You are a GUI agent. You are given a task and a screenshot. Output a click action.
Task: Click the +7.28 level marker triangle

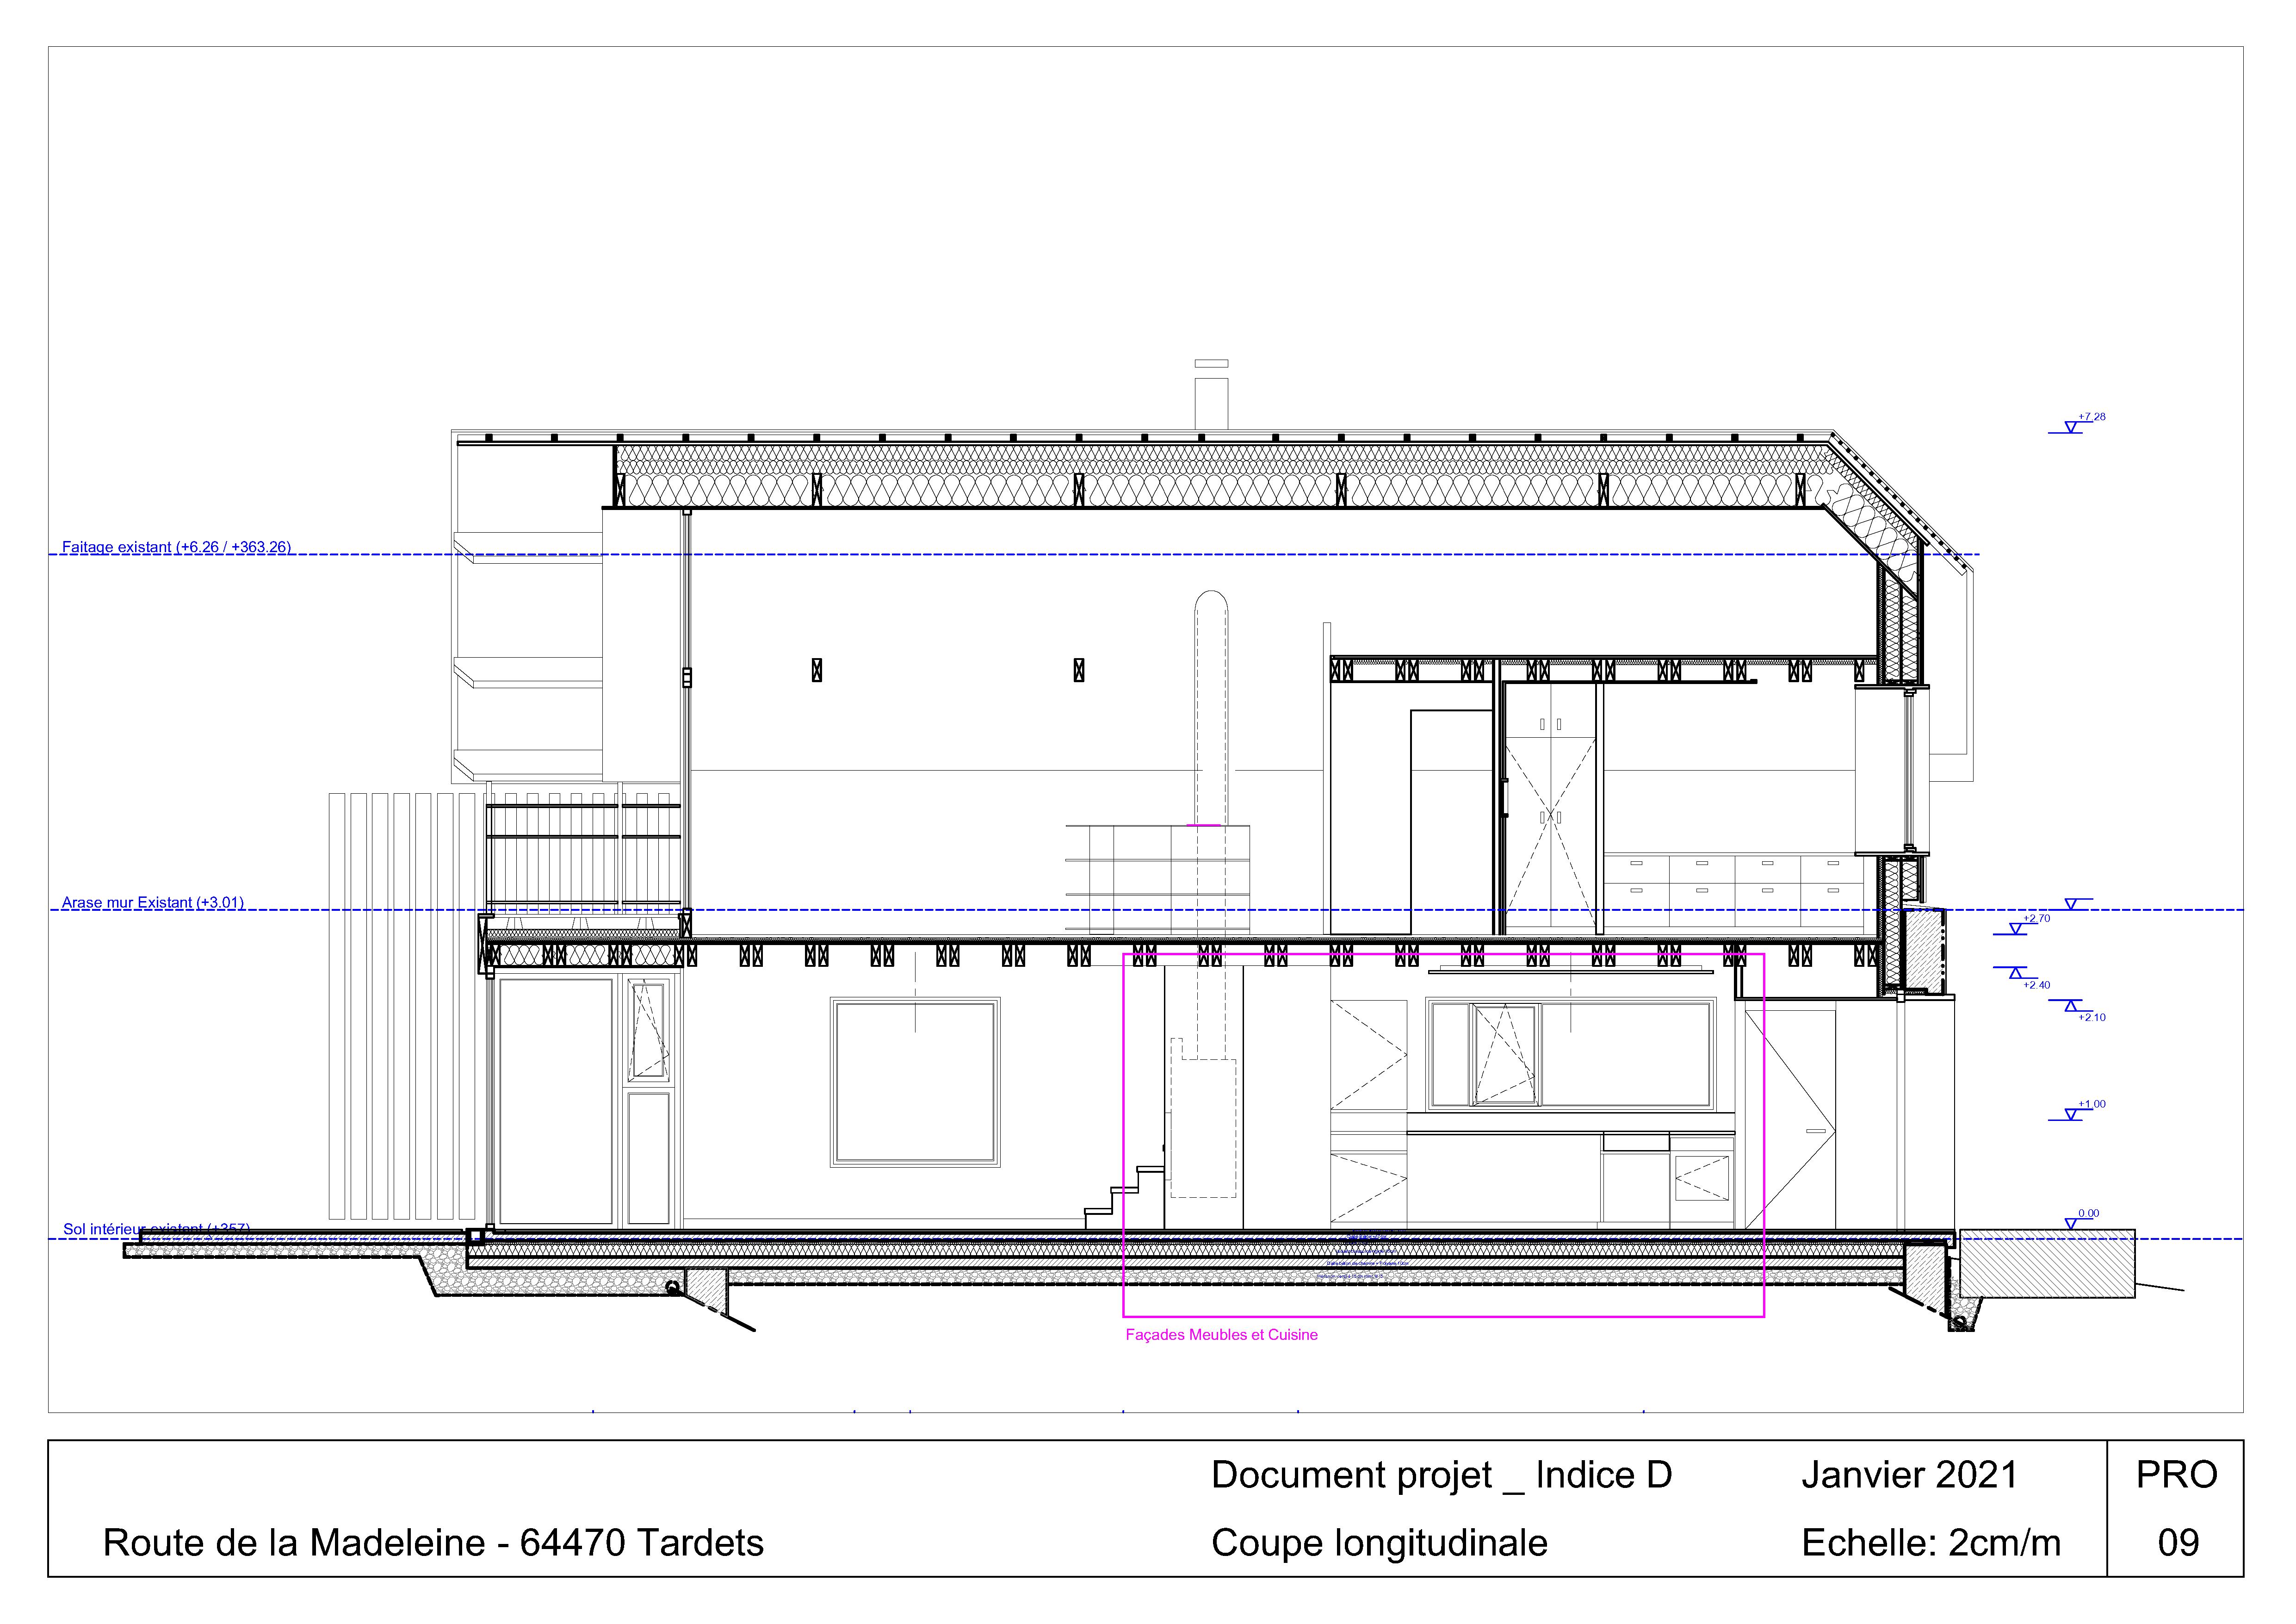[x=2071, y=427]
